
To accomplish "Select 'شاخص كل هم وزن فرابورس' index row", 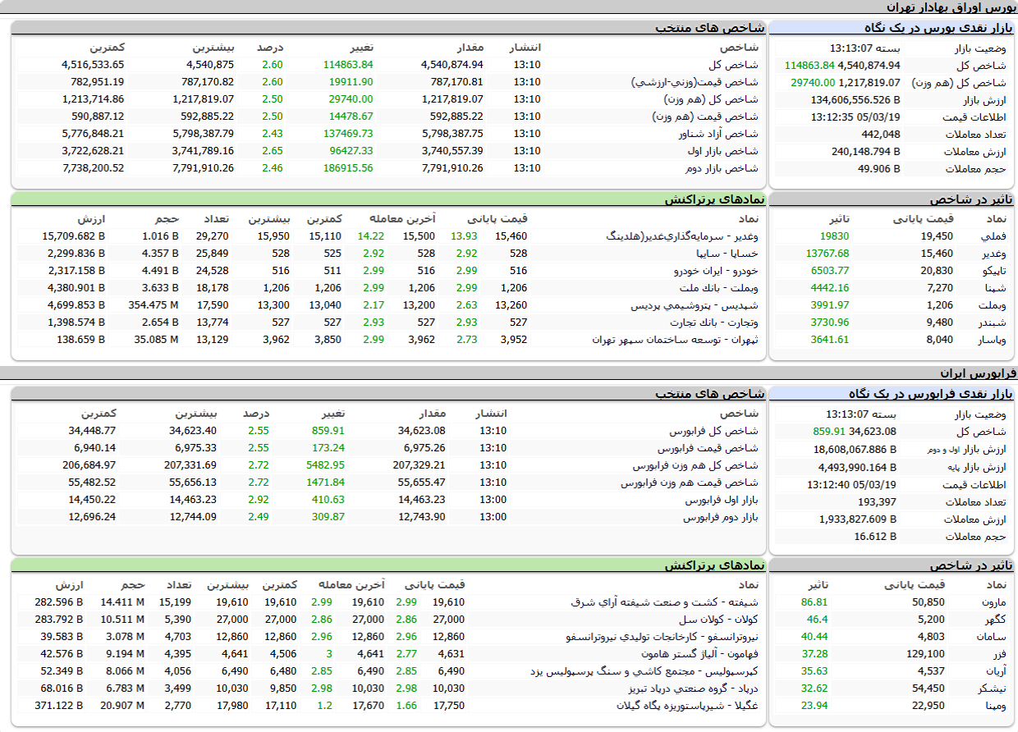I will 388,464.
